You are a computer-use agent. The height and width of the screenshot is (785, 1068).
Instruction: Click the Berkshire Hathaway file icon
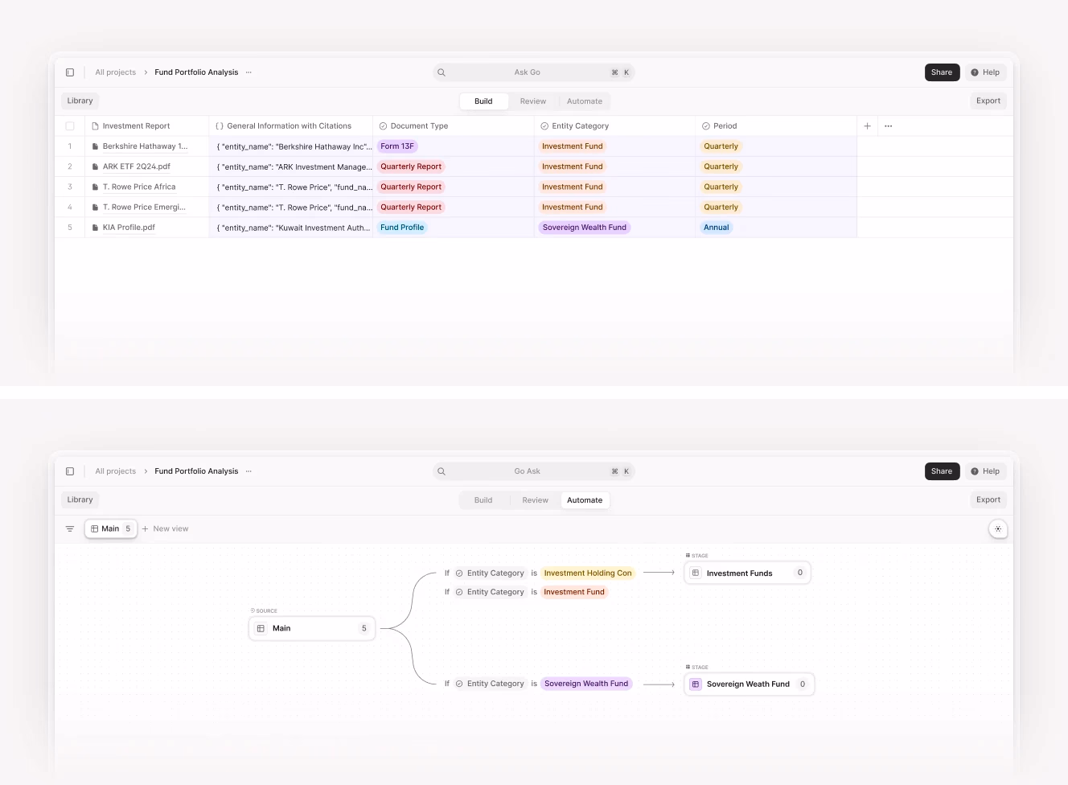pos(95,146)
